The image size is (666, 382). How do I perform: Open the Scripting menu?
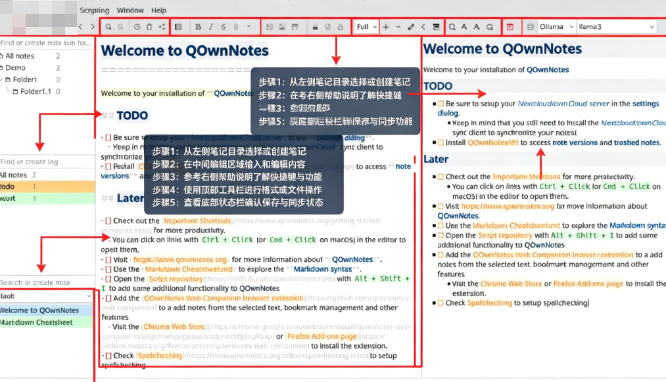(94, 11)
